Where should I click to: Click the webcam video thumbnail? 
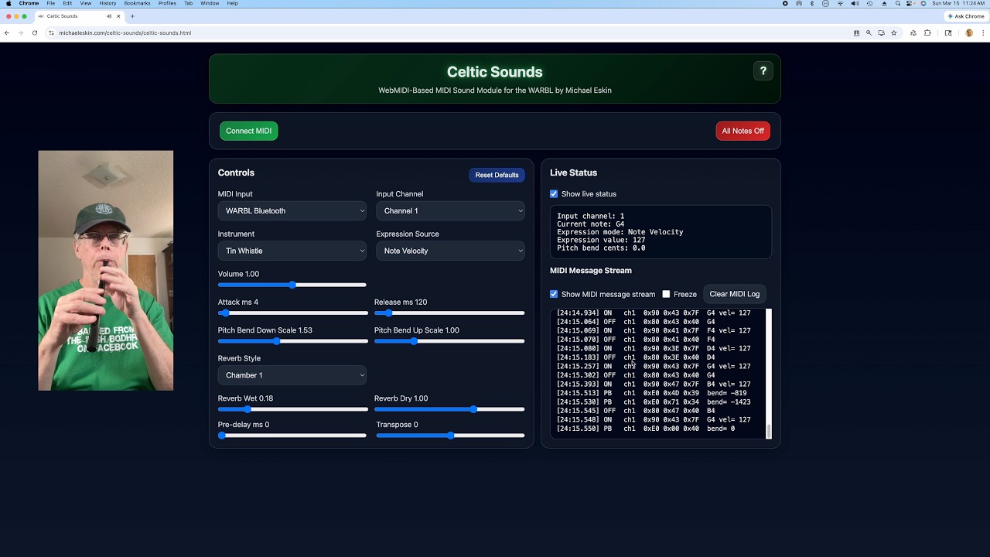[106, 271]
